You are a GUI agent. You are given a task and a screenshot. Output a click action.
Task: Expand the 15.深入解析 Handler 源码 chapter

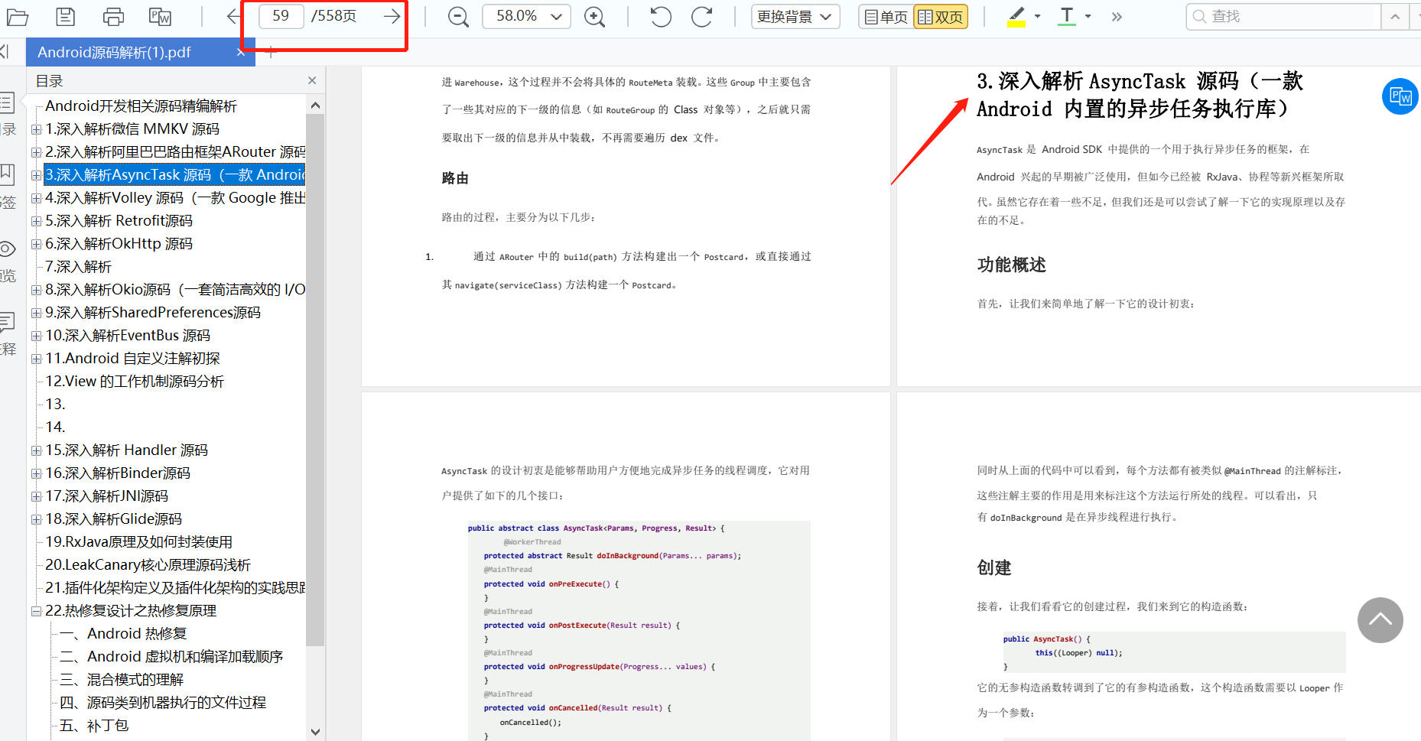click(x=36, y=450)
